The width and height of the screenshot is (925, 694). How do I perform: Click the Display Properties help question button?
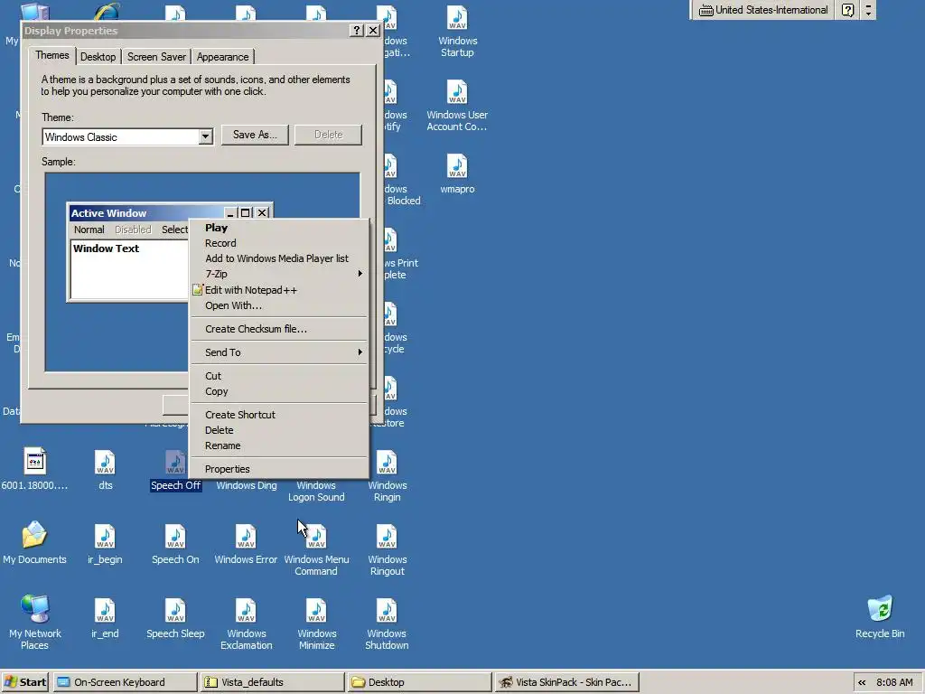(356, 30)
